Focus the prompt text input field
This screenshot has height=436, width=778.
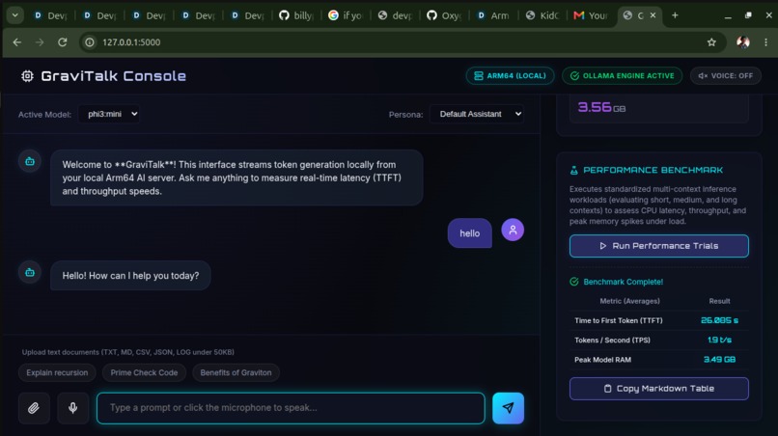click(291, 408)
